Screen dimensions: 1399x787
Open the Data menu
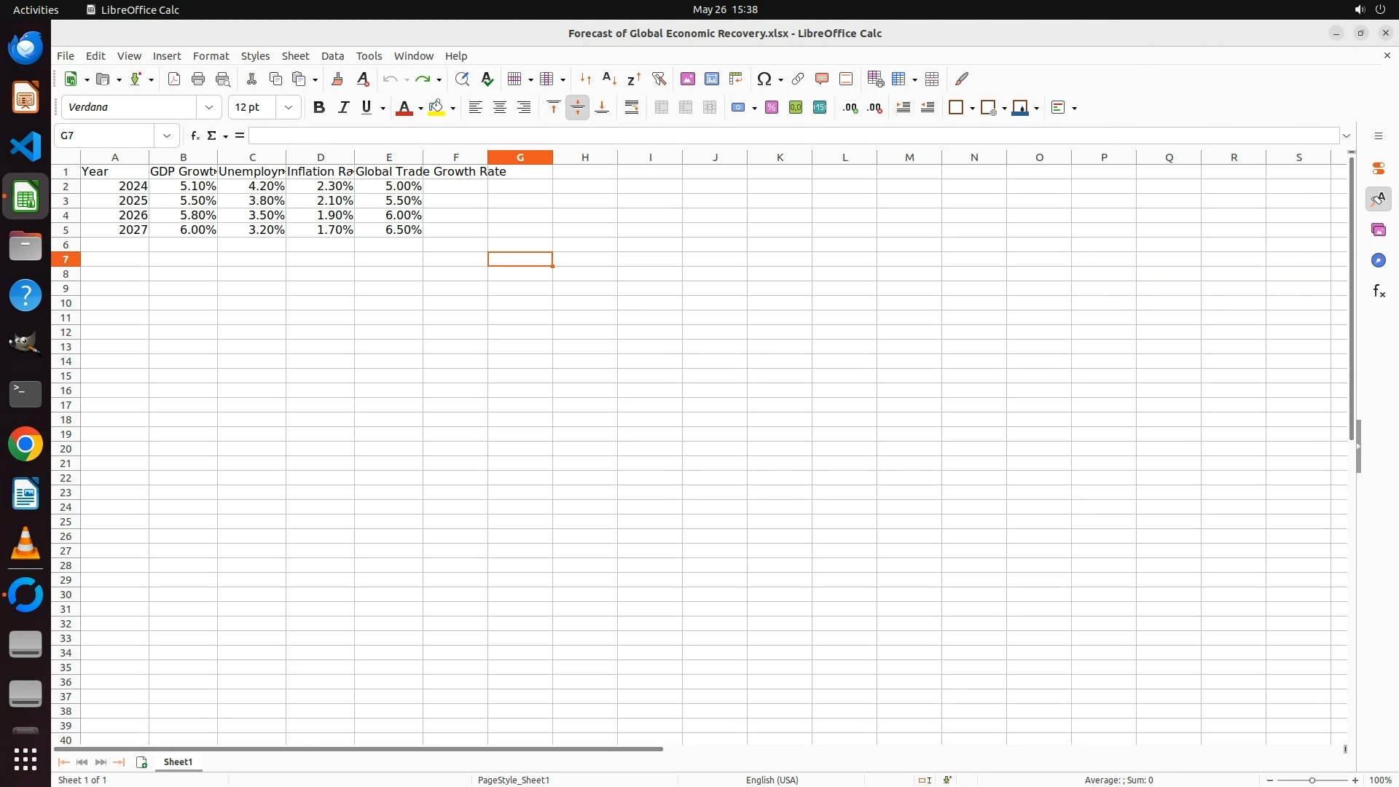pyautogui.click(x=332, y=56)
